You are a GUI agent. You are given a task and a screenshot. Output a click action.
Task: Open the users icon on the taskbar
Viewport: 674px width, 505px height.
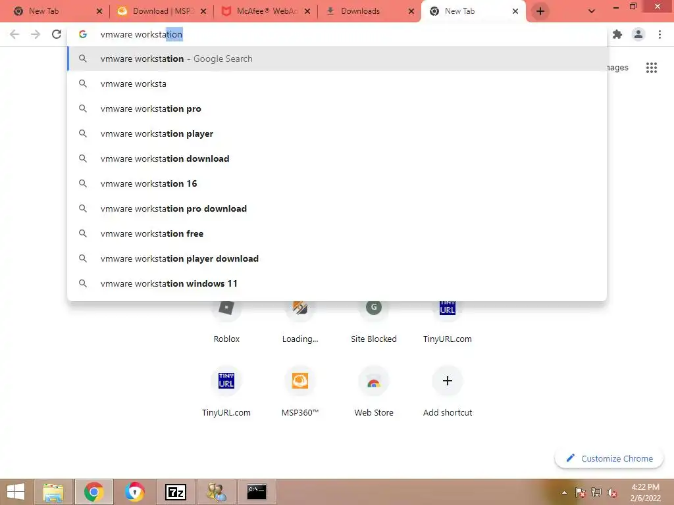216,492
